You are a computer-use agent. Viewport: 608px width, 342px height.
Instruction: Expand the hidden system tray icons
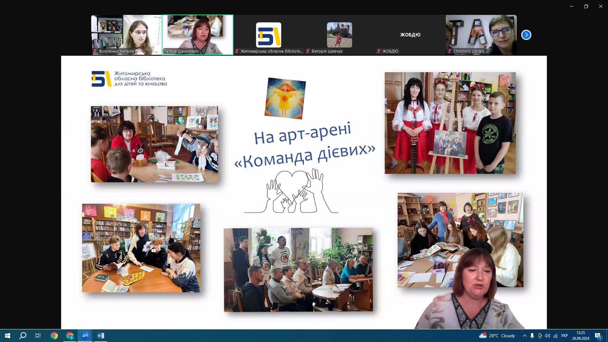(x=525, y=336)
